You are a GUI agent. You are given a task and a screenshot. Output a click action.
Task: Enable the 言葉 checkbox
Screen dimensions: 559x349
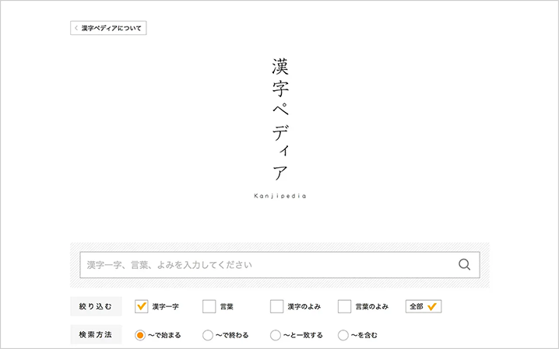point(209,306)
